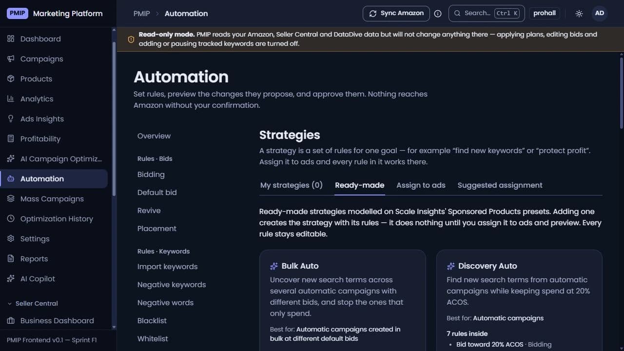Screen dimensions: 624x351
Task: Click the Profitability calculator icon
Action: coord(11,138)
